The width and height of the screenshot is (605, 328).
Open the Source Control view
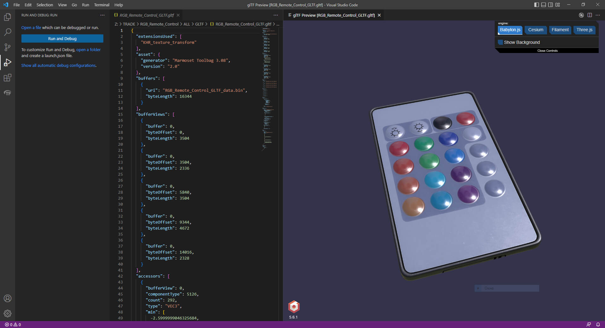click(x=8, y=47)
